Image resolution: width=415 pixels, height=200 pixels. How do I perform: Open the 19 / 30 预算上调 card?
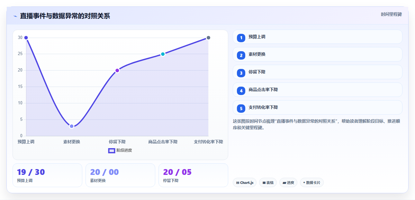click(48, 175)
